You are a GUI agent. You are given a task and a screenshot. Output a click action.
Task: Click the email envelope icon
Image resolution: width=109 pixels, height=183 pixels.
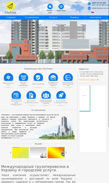click(x=89, y=8)
